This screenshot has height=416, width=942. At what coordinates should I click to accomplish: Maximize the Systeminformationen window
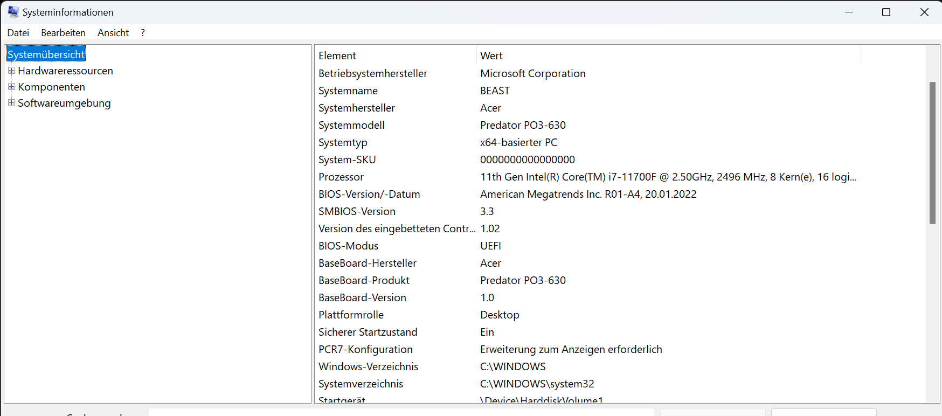886,12
